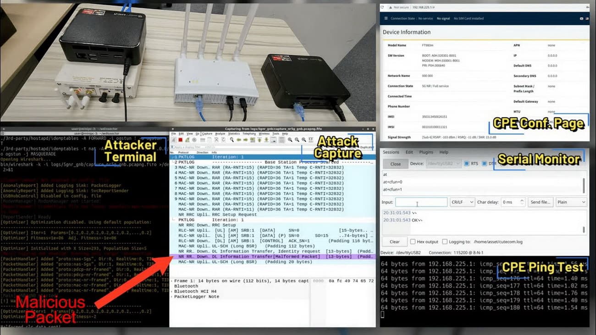Open capture options via the Wireshark toolbar icon
596x335 pixels.
[194, 140]
